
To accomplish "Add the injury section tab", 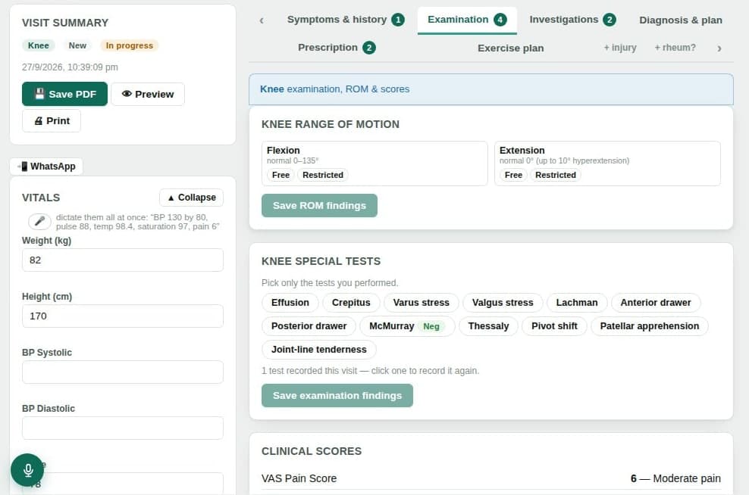I will (x=620, y=48).
